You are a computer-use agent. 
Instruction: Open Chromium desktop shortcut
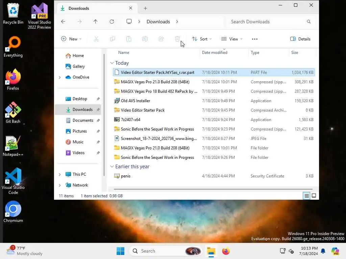click(13, 212)
